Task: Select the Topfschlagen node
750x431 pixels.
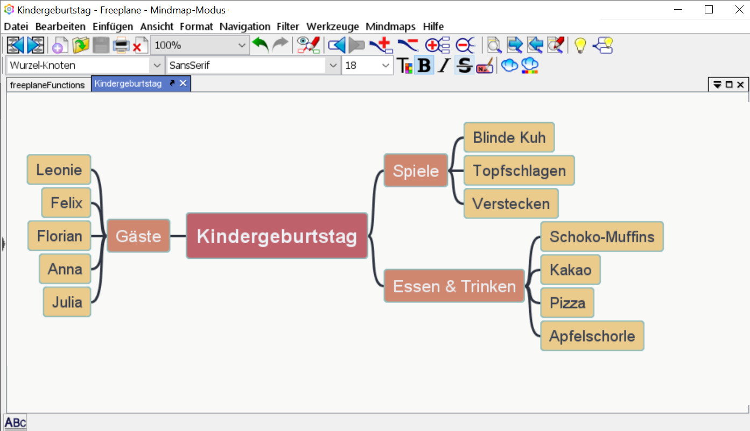Action: [518, 171]
